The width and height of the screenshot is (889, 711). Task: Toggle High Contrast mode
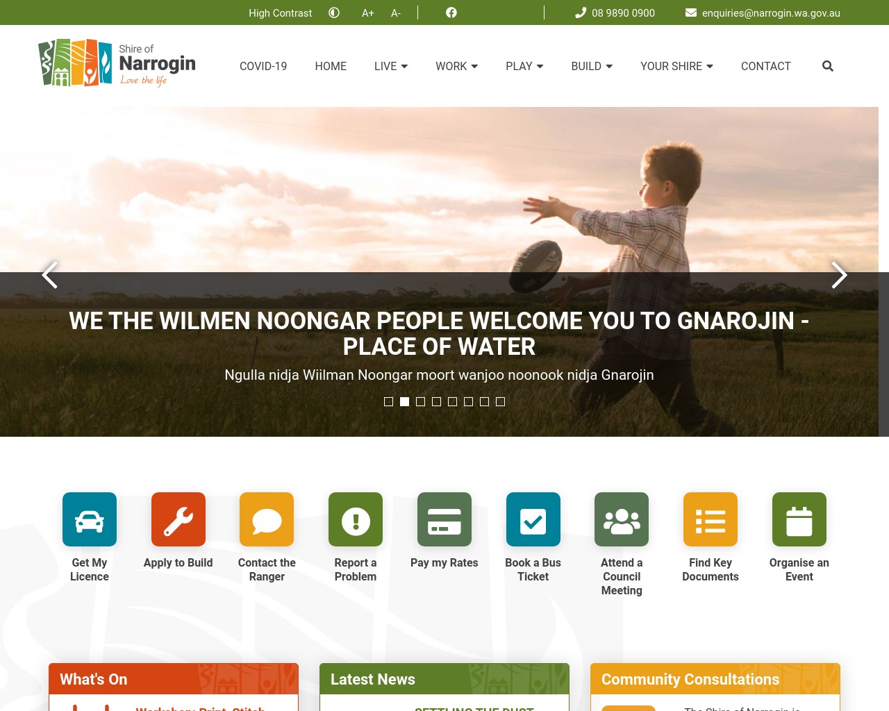click(x=280, y=12)
